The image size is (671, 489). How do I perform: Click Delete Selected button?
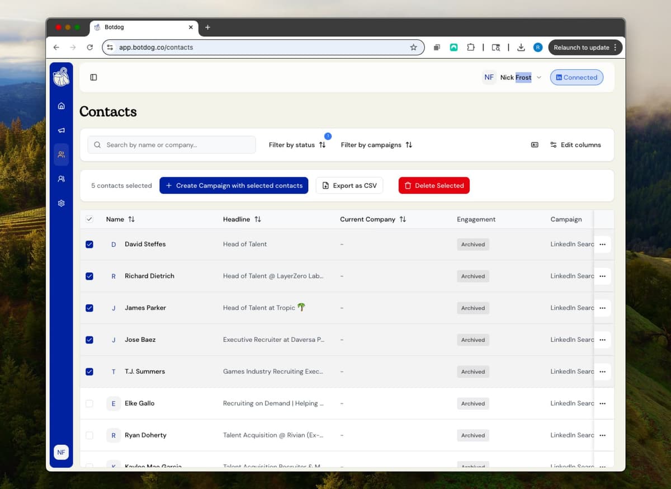[434, 186]
